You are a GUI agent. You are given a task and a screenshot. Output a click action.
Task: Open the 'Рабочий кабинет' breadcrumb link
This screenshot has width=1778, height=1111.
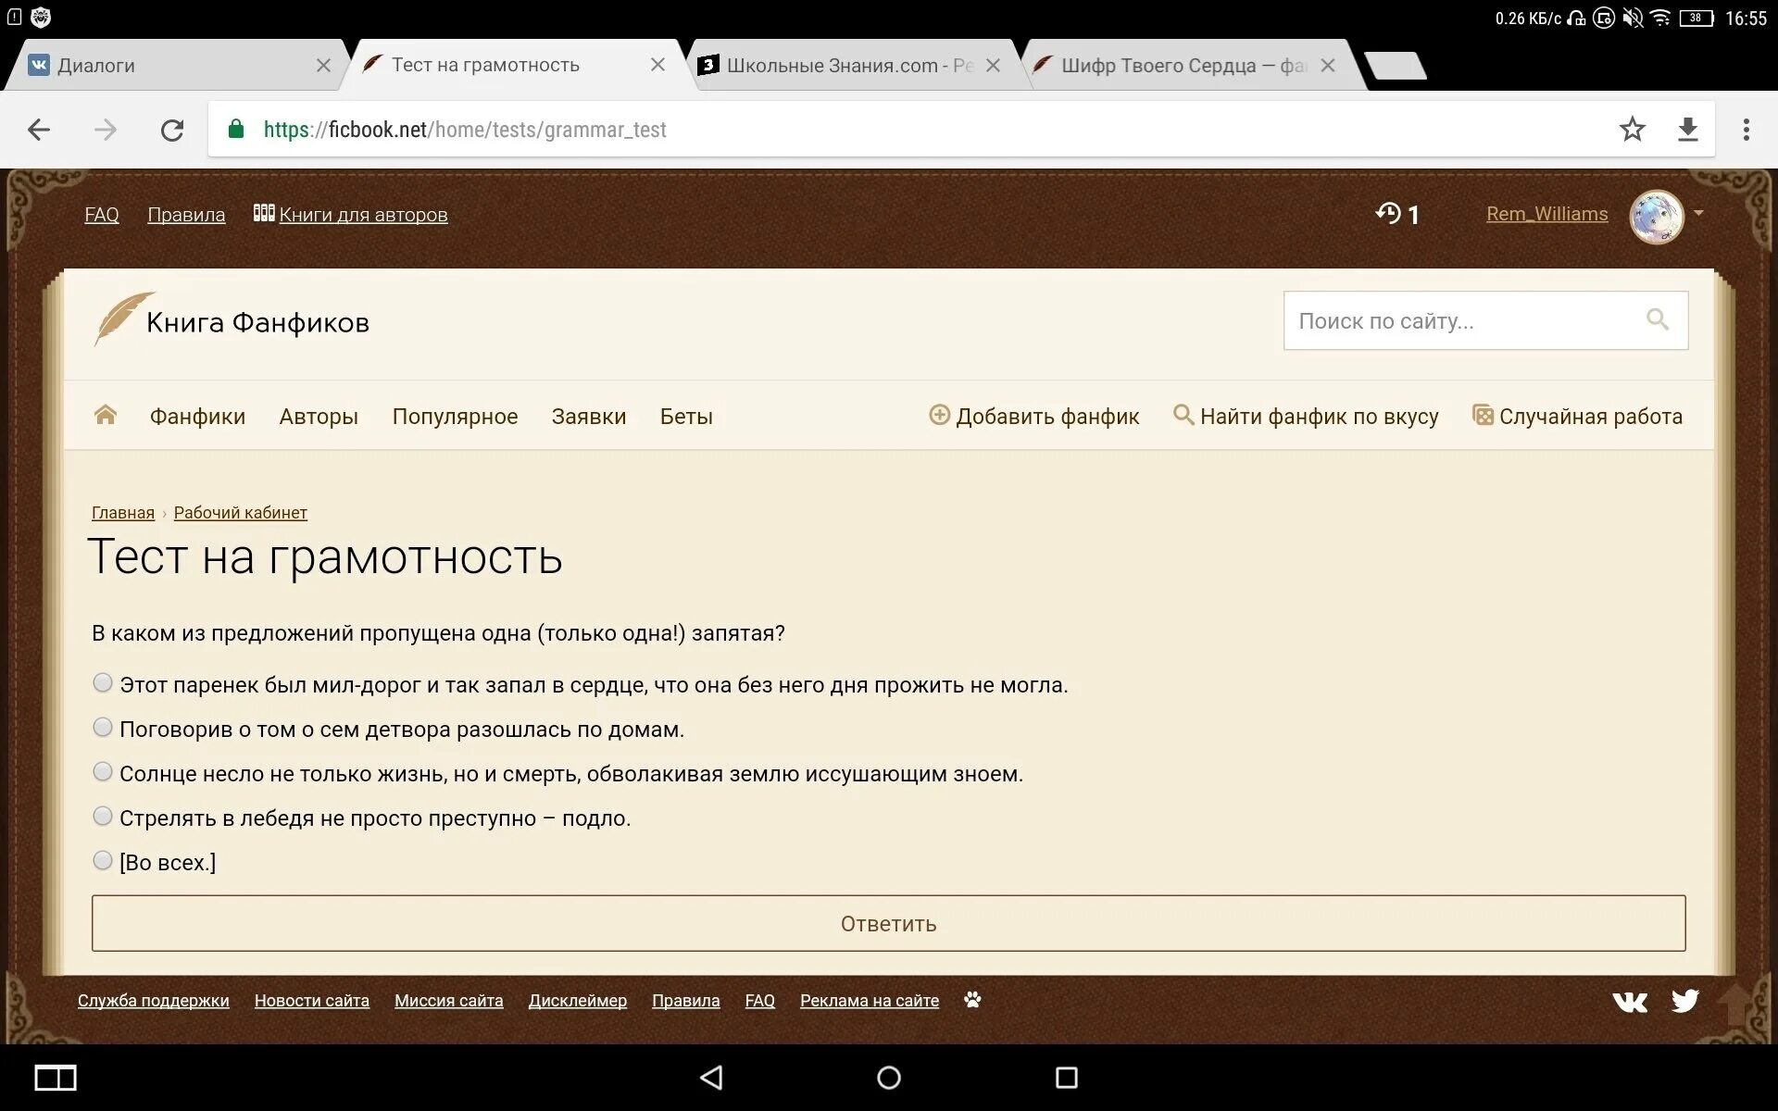(x=240, y=512)
